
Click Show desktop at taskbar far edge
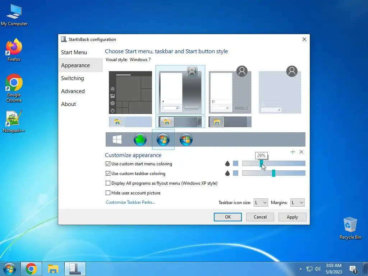[365, 269]
